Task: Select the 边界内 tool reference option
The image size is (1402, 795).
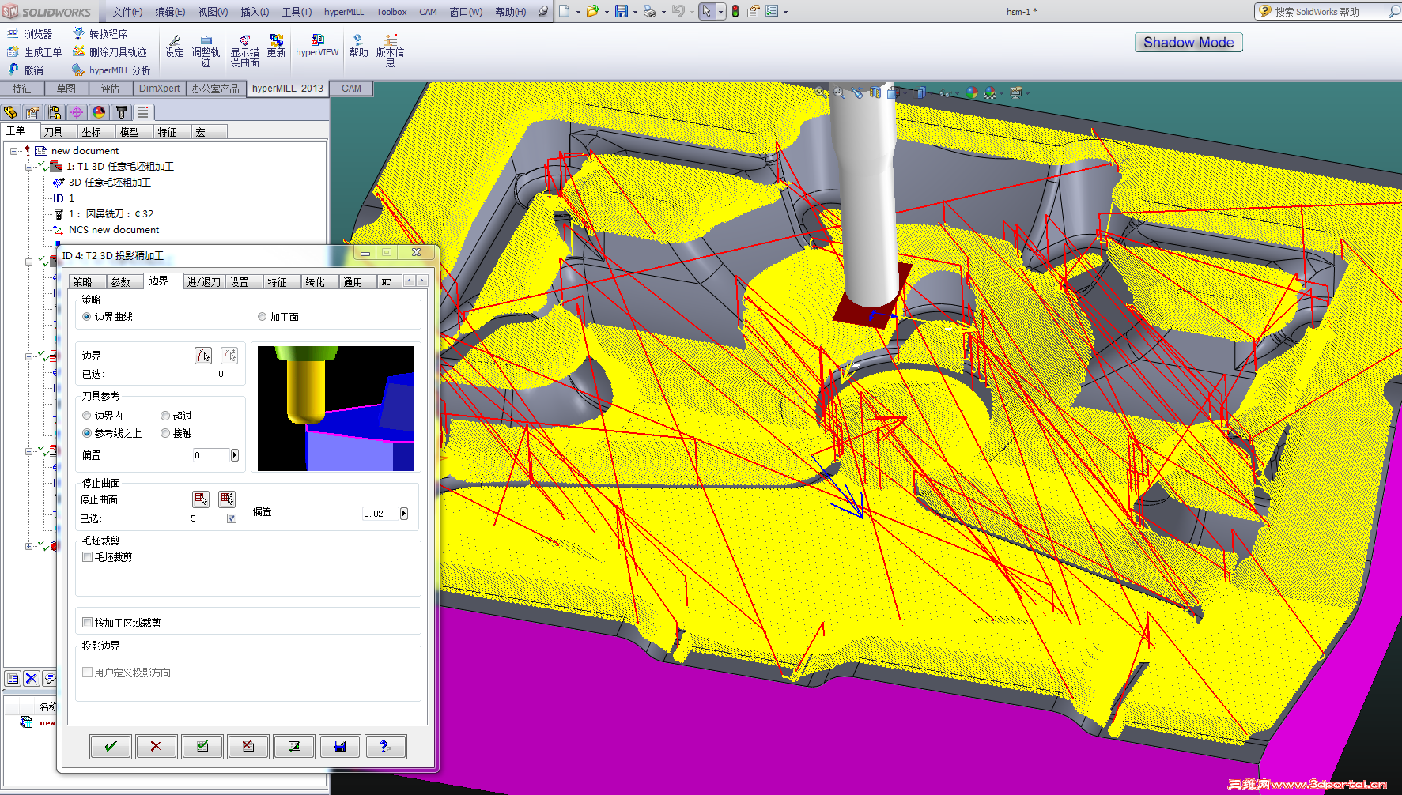Action: [x=87, y=416]
